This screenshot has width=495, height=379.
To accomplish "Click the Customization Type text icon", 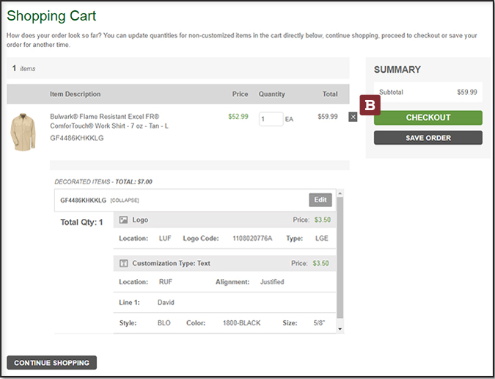I will pyautogui.click(x=124, y=263).
